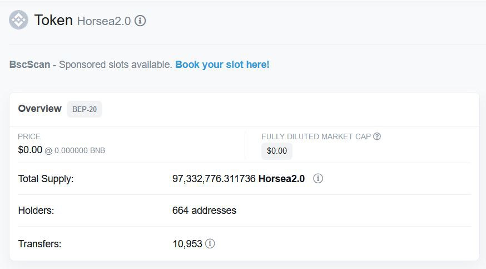The height and width of the screenshot is (269, 486).
Task: Click the Fully Diluted Market Cap help icon
Action: (x=377, y=136)
